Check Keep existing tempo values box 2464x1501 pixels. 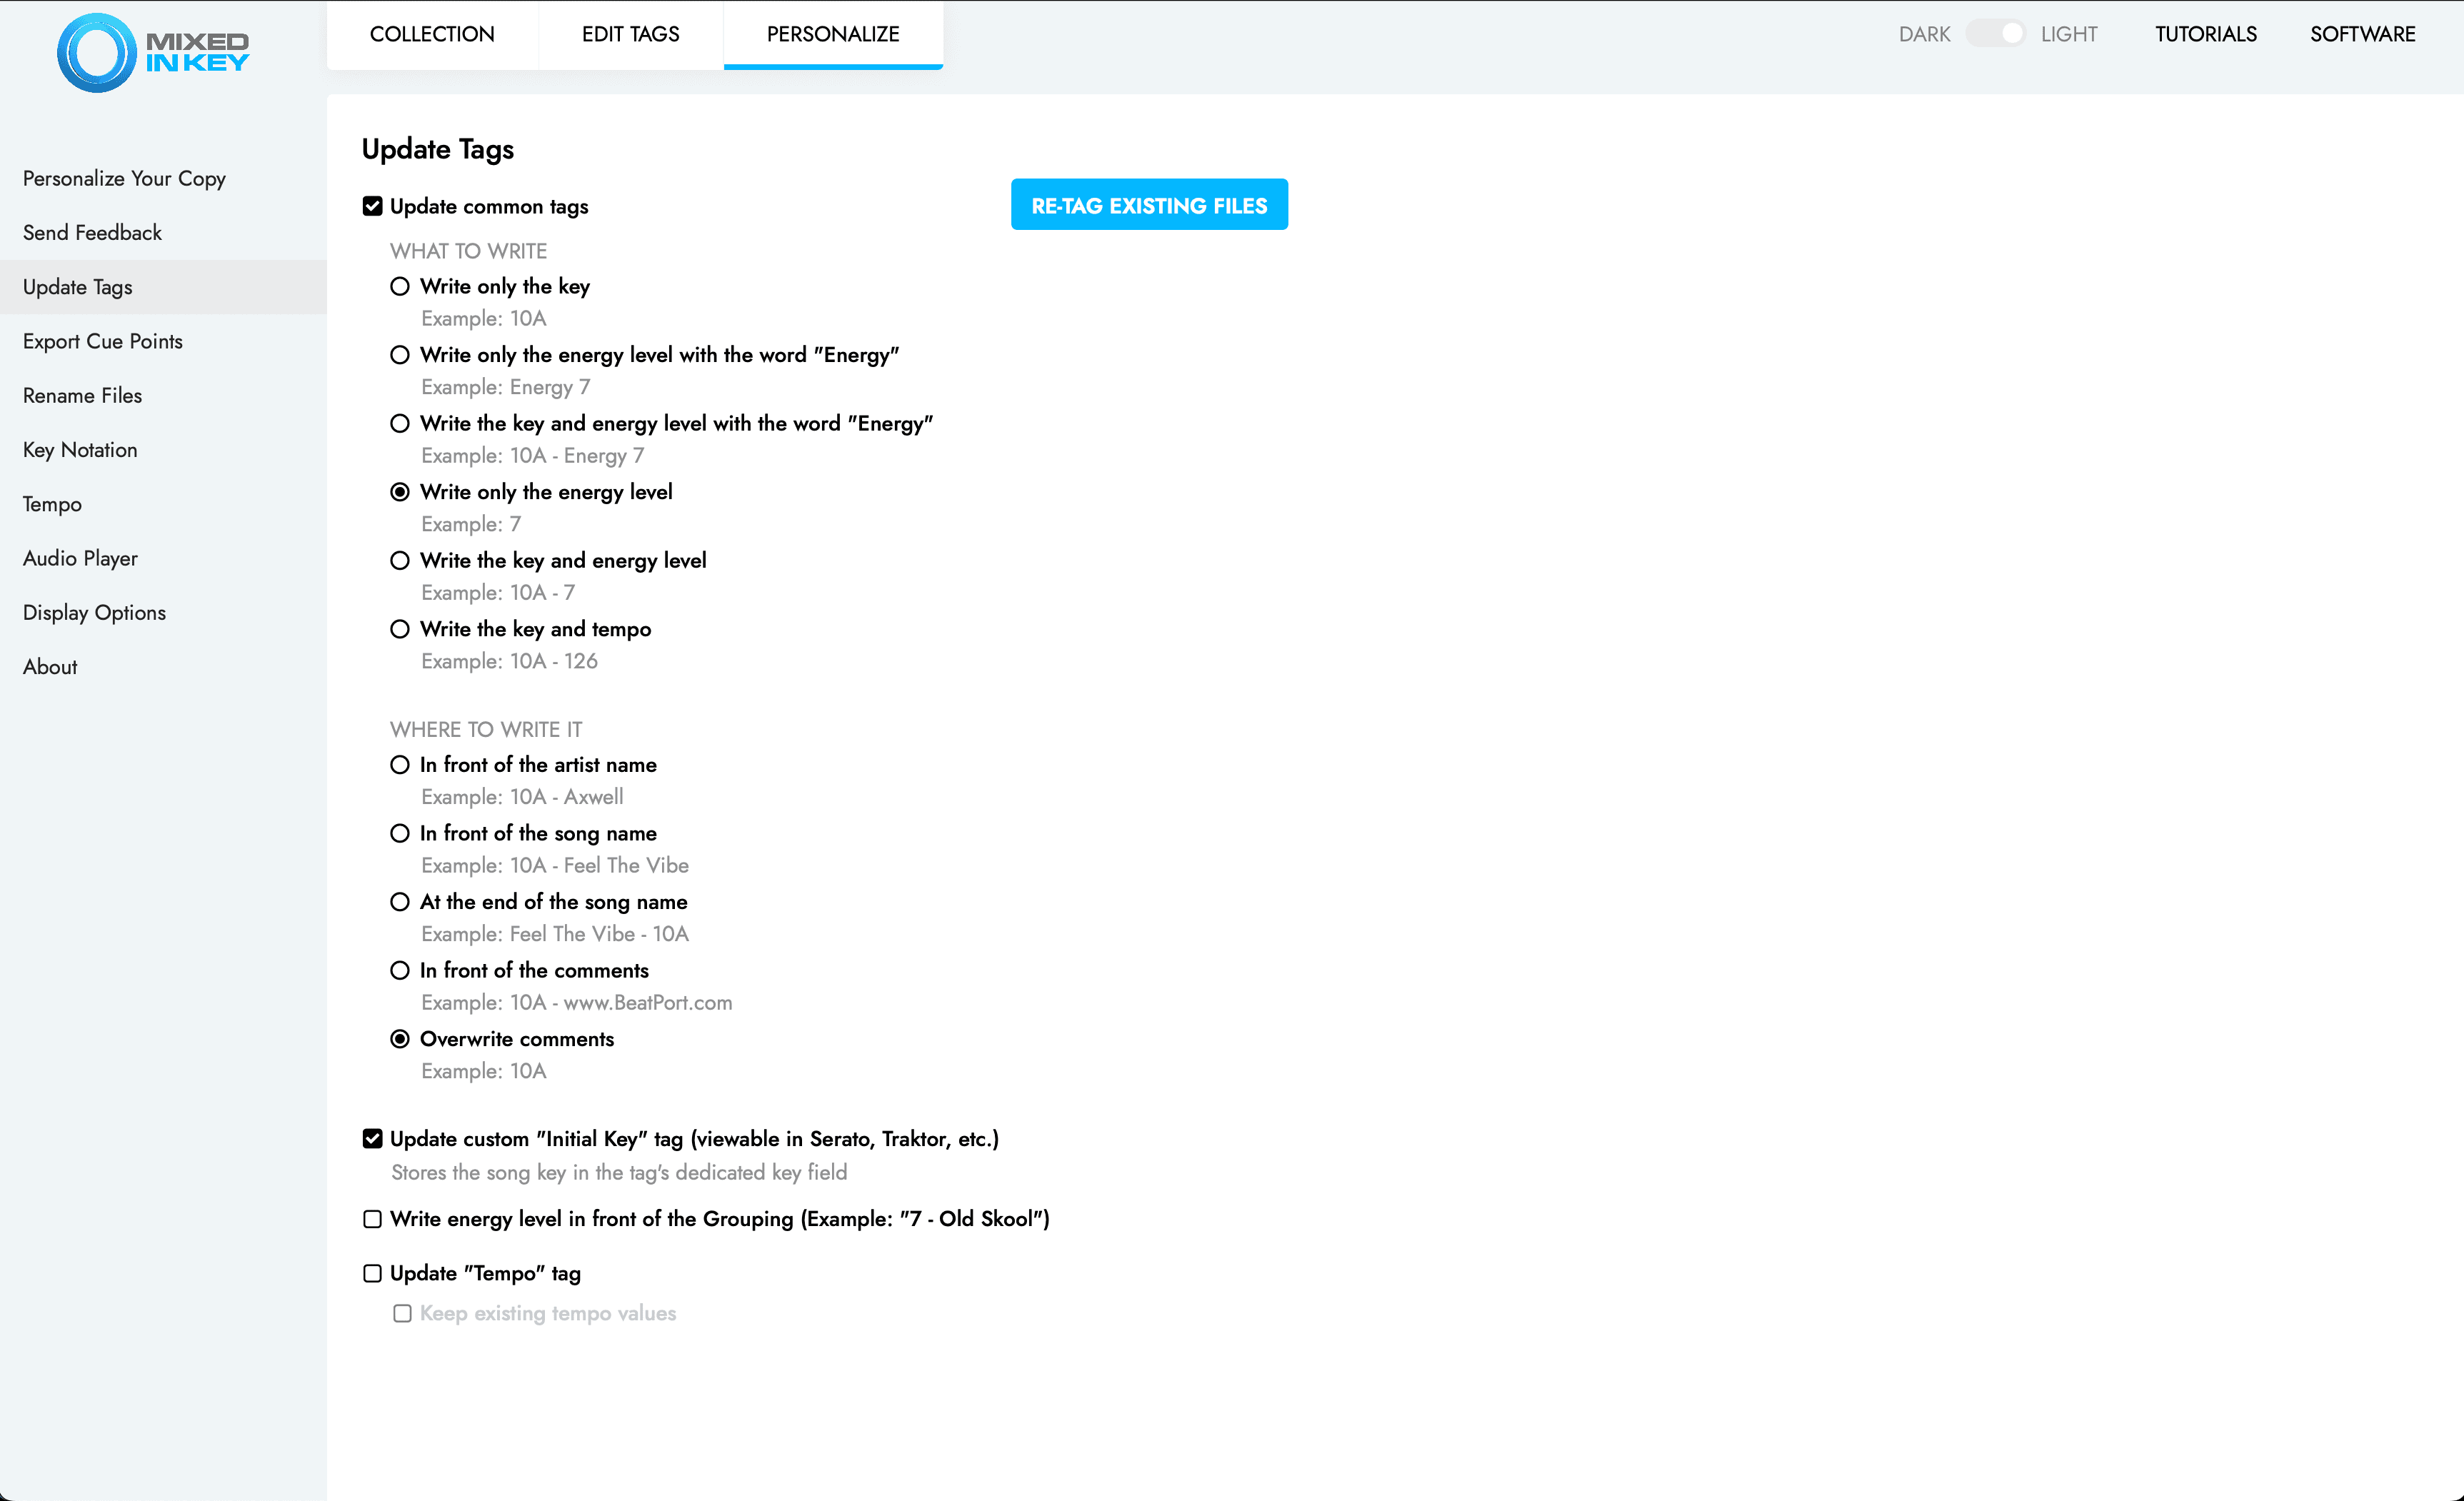402,1313
